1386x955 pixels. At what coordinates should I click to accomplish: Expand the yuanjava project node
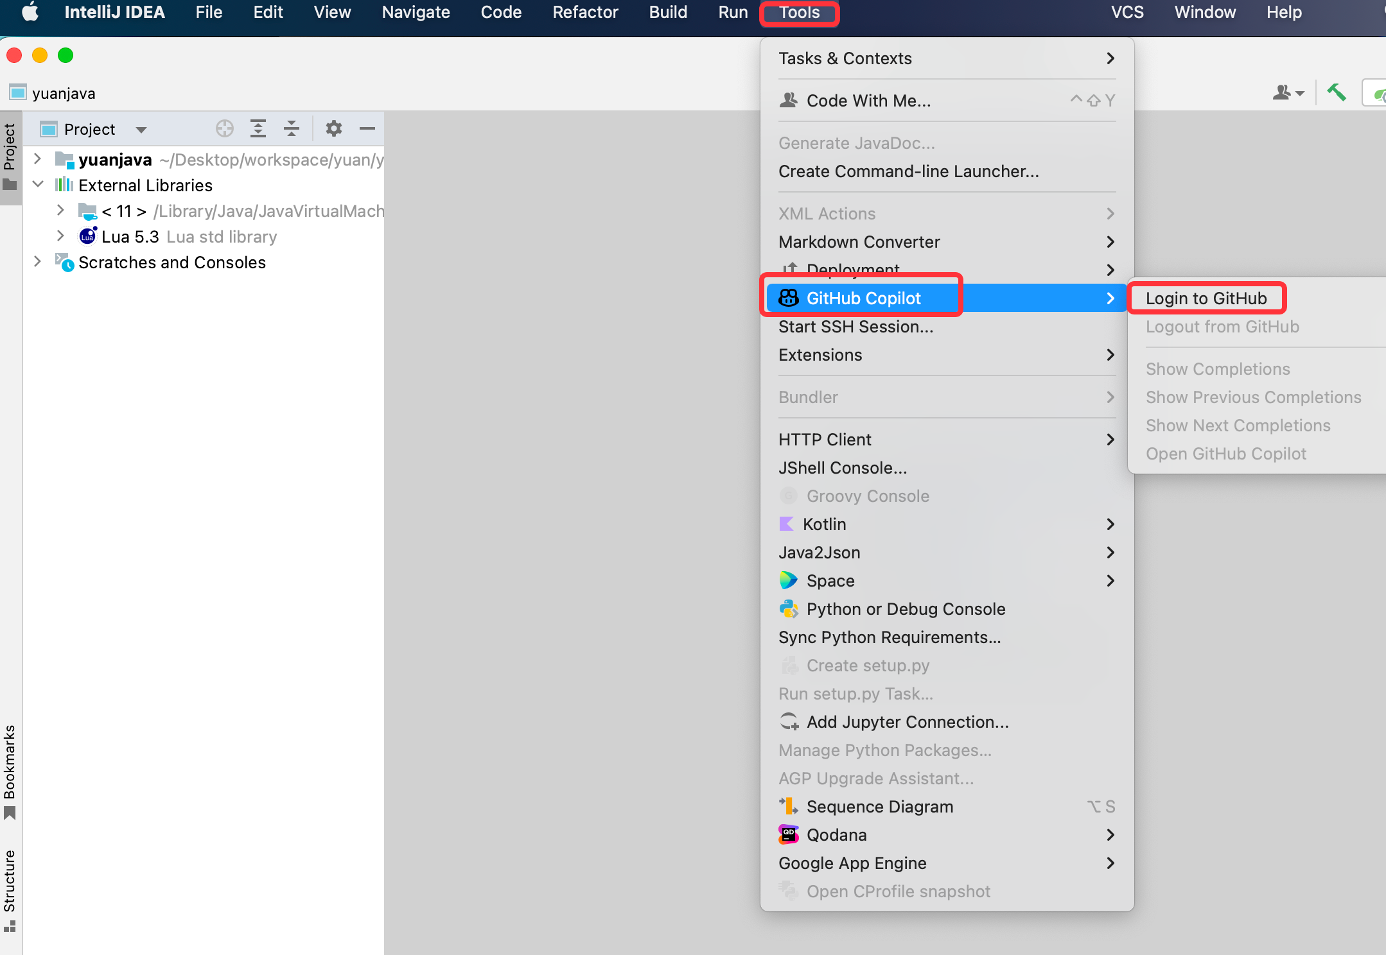pyautogui.click(x=37, y=159)
